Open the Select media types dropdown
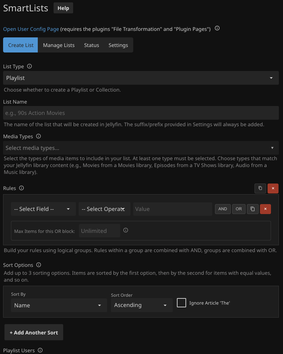Viewport: 283px width, 354px height. (141, 148)
